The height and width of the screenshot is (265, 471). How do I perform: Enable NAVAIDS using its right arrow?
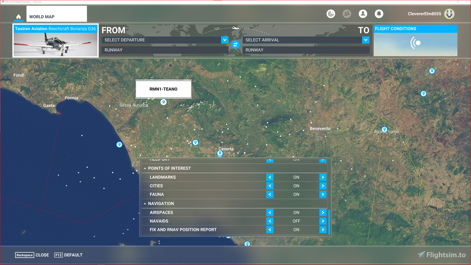(323, 221)
